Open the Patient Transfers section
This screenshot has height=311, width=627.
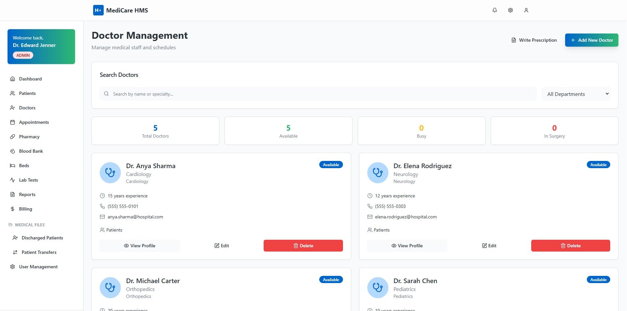click(x=39, y=252)
